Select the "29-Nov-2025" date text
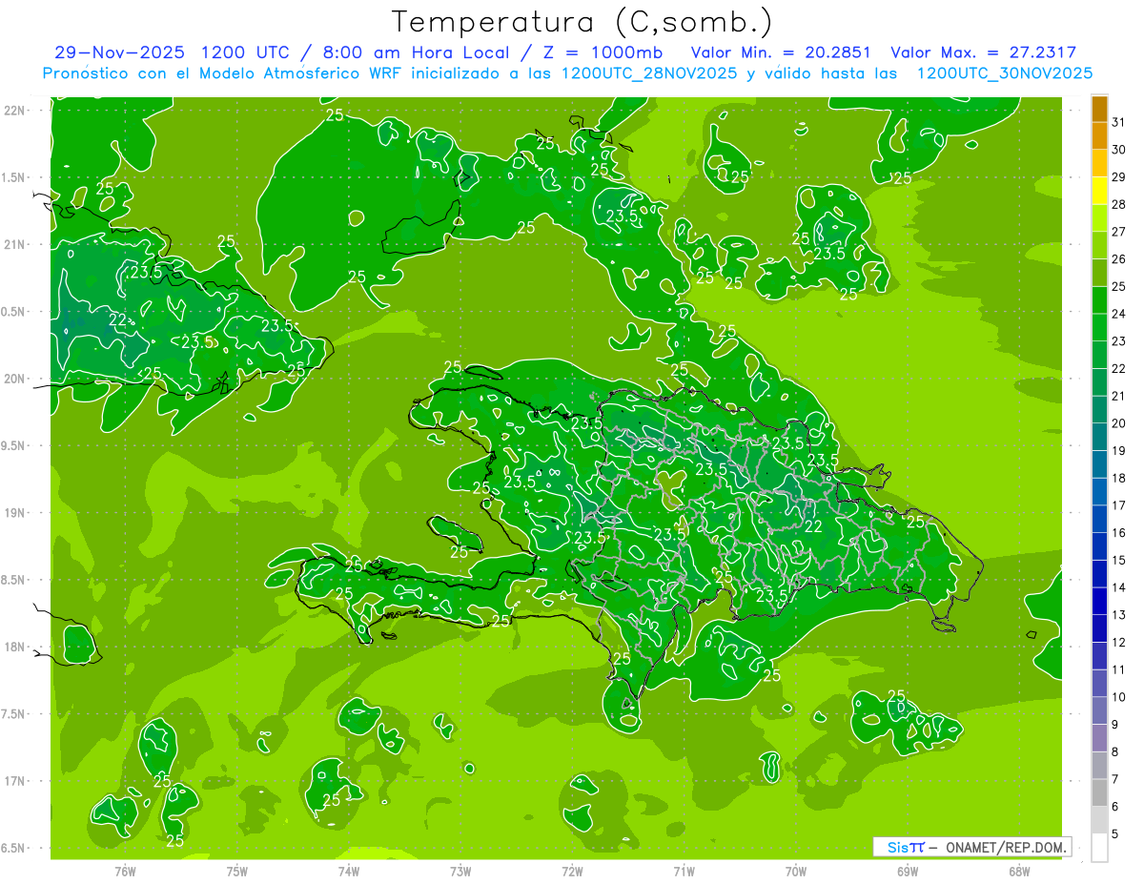Screen dimensions: 1144x884 pos(121,52)
